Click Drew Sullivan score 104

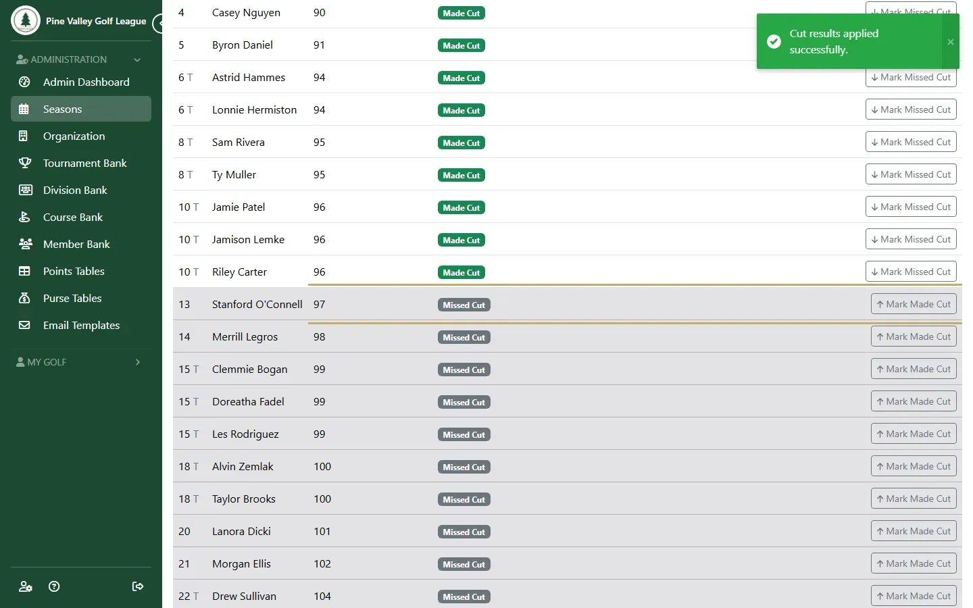tap(322, 597)
